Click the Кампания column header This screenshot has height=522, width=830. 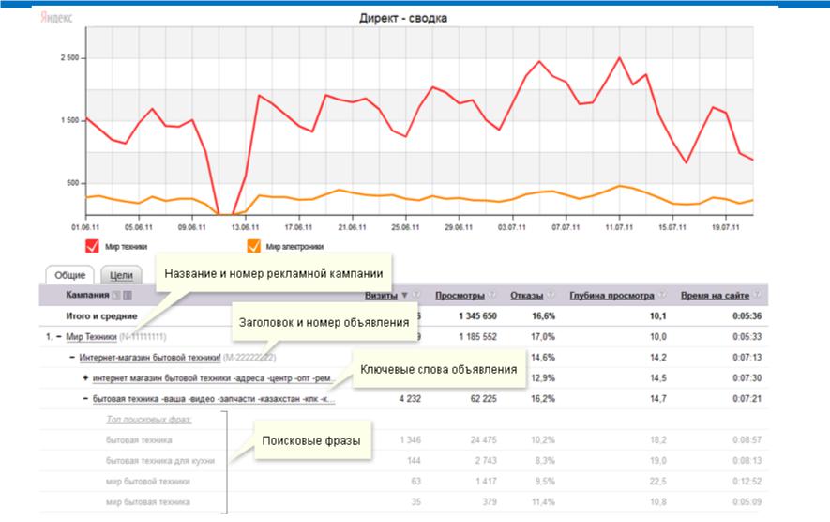click(x=87, y=295)
